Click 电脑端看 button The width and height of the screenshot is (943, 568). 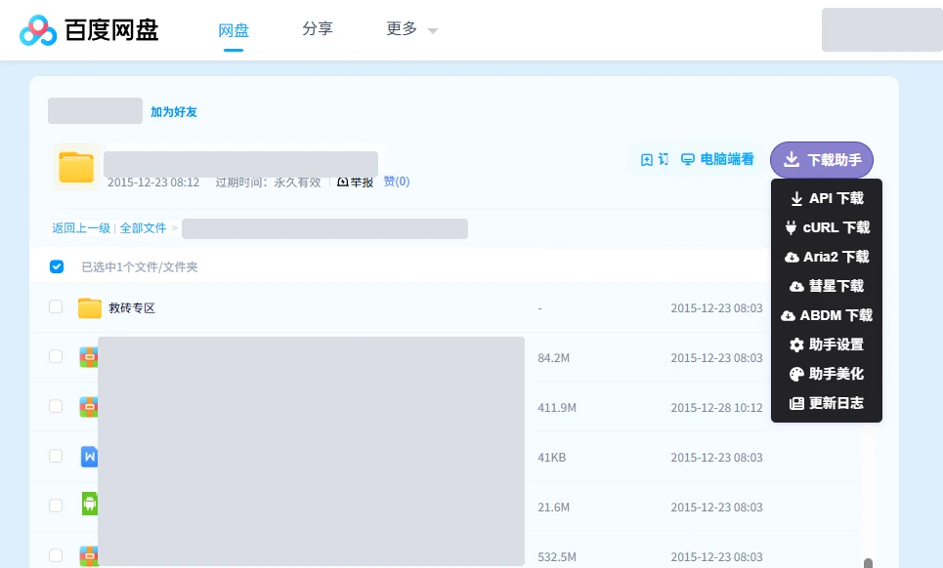pyautogui.click(x=717, y=159)
